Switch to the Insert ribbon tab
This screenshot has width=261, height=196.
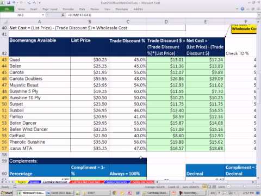coord(34,9)
